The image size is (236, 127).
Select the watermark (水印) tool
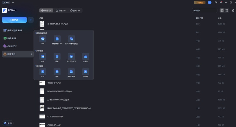[x=43, y=71]
